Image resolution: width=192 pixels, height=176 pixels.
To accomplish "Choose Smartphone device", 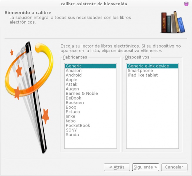I will [x=152, y=71].
